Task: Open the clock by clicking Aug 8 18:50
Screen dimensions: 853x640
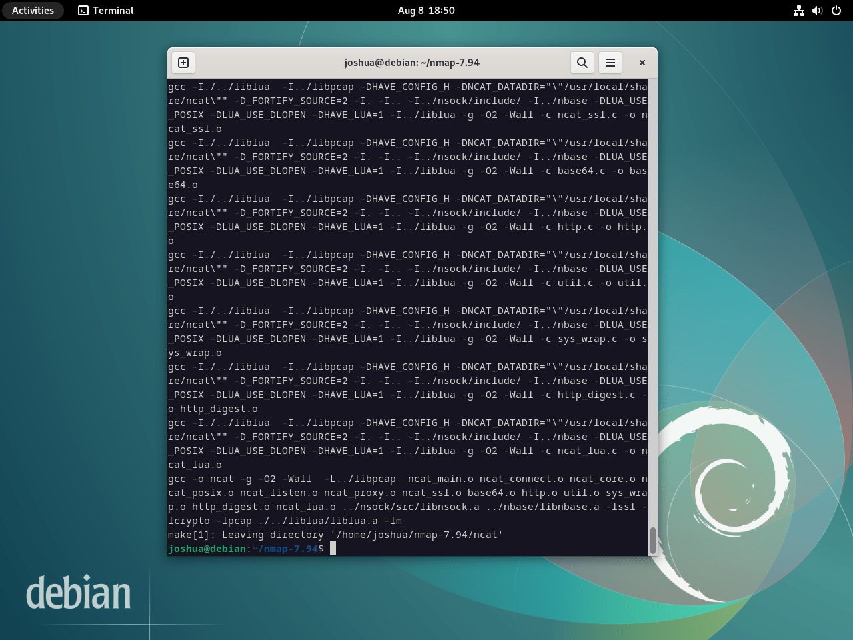Action: click(x=426, y=10)
